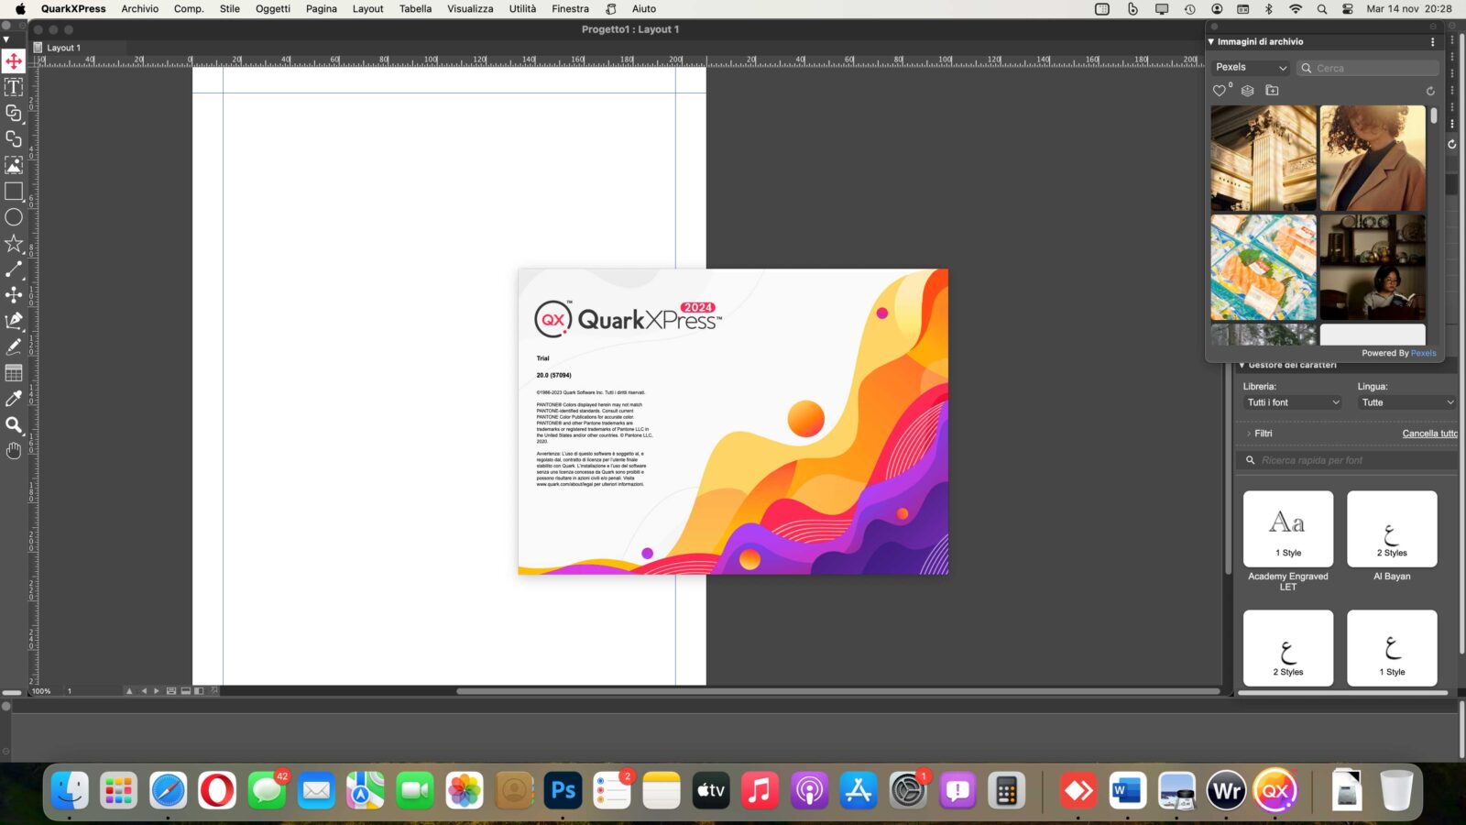Open Photoshop from the Dock
The height and width of the screenshot is (825, 1466).
562,789
